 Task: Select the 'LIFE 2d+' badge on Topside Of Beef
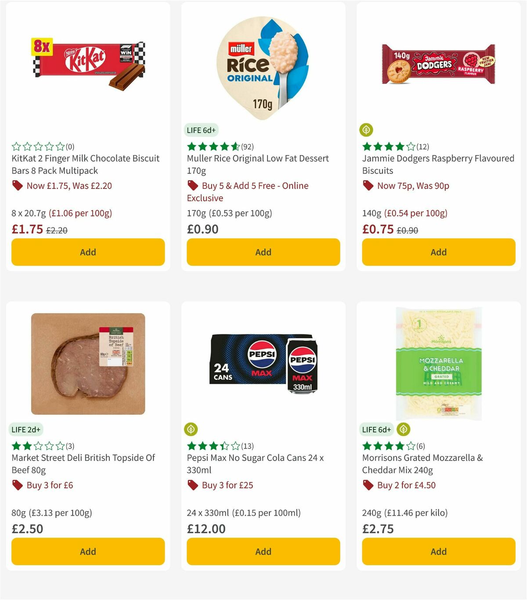click(x=25, y=430)
